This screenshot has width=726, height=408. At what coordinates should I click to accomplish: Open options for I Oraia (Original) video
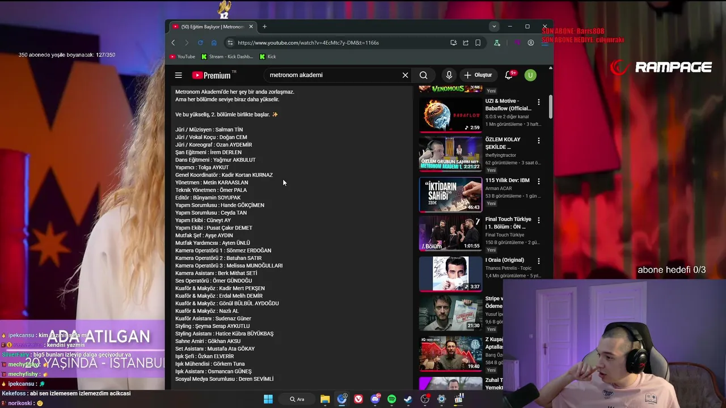click(539, 261)
